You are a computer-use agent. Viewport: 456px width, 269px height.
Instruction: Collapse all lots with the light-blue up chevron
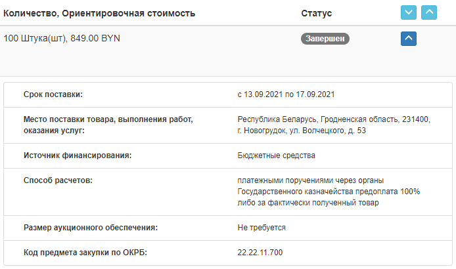[429, 12]
